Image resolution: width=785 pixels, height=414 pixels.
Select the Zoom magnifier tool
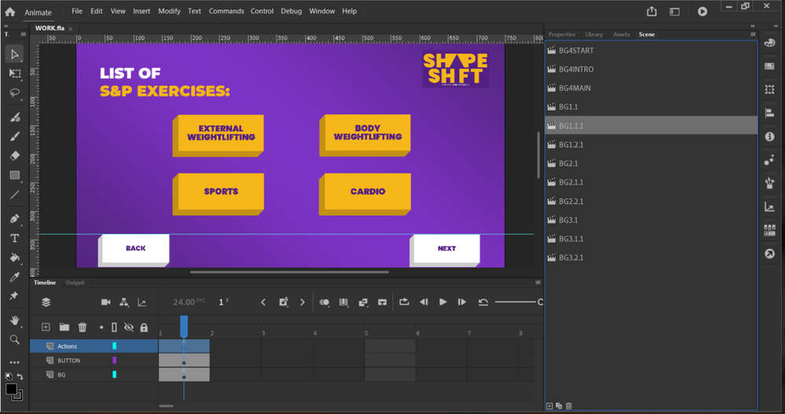(x=14, y=339)
